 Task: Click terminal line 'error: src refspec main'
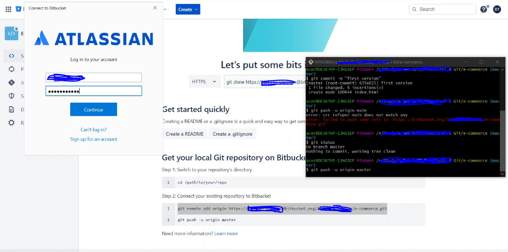point(357,115)
